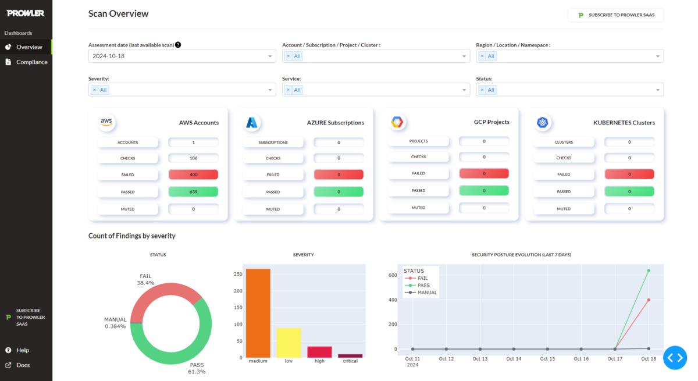This screenshot has width=698, height=381.
Task: Click the PROWLER logo in sidebar
Action: [26, 13]
